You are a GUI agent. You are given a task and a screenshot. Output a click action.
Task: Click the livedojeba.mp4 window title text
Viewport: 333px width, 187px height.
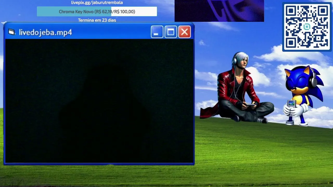click(45, 32)
